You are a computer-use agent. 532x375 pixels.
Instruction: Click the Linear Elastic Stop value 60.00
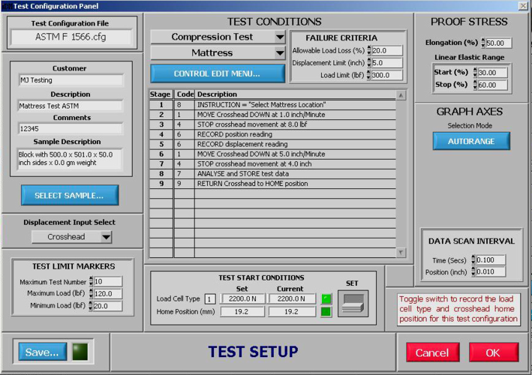(x=492, y=85)
